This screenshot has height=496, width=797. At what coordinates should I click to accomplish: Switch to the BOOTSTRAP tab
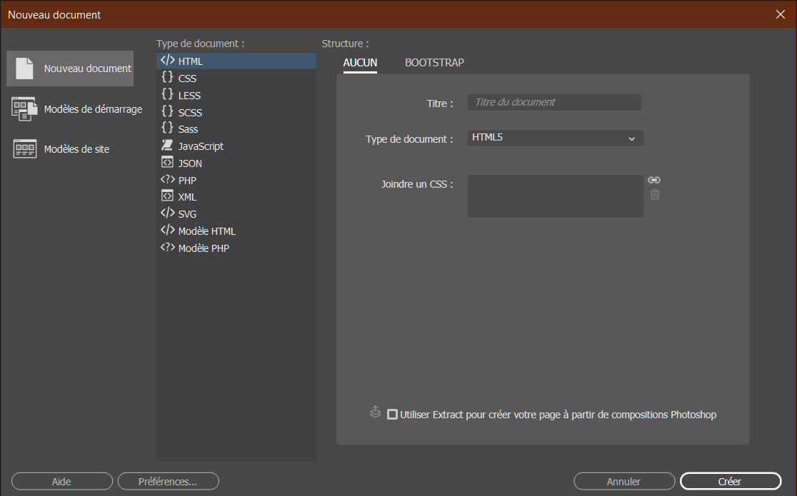(x=434, y=63)
